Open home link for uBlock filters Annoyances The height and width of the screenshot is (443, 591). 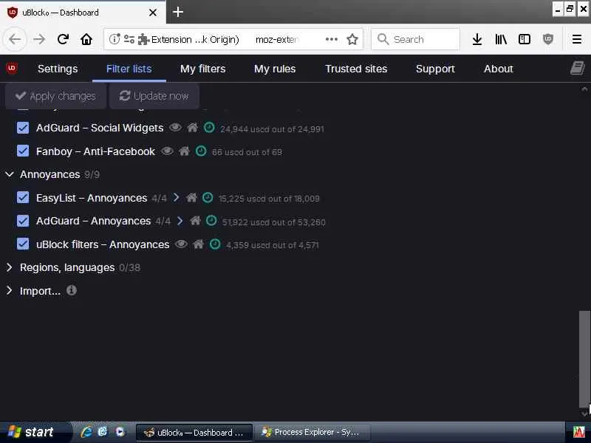tap(199, 244)
